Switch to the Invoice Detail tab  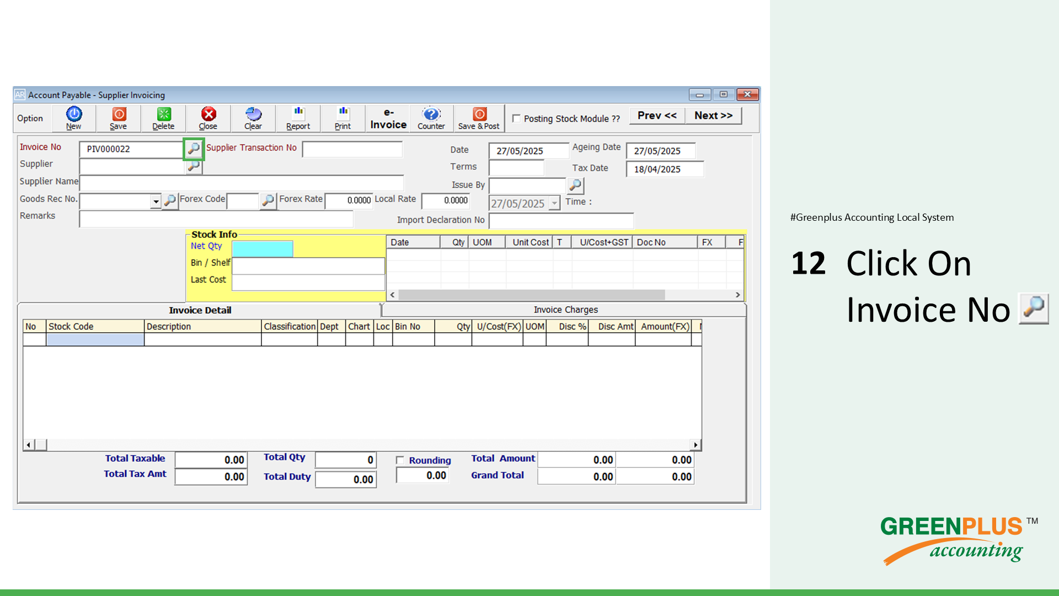(x=200, y=310)
